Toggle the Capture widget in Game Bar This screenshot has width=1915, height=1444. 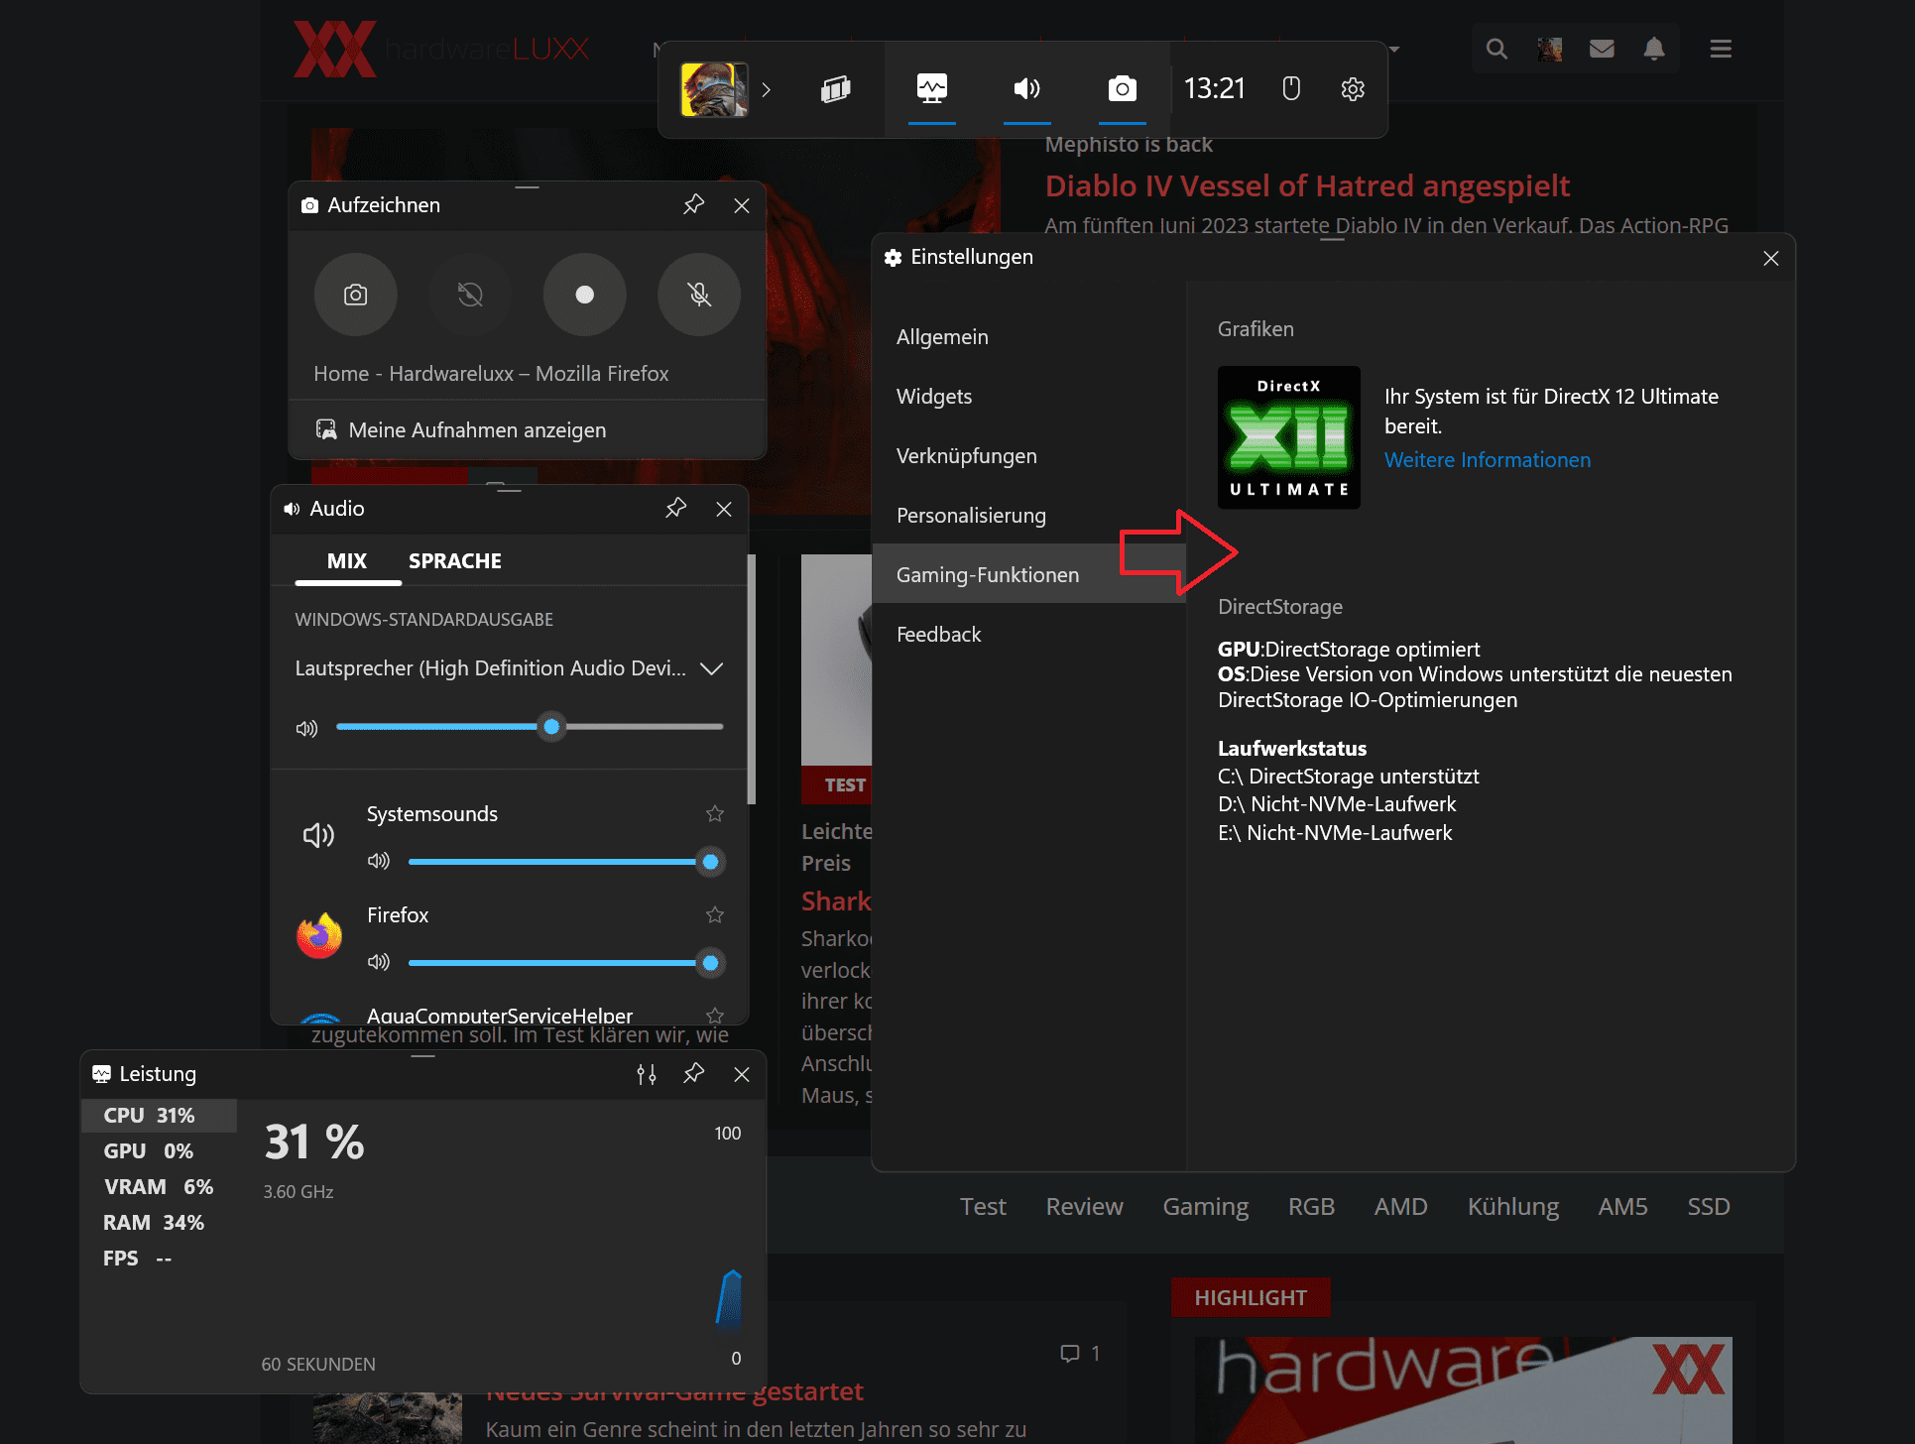click(x=1122, y=89)
